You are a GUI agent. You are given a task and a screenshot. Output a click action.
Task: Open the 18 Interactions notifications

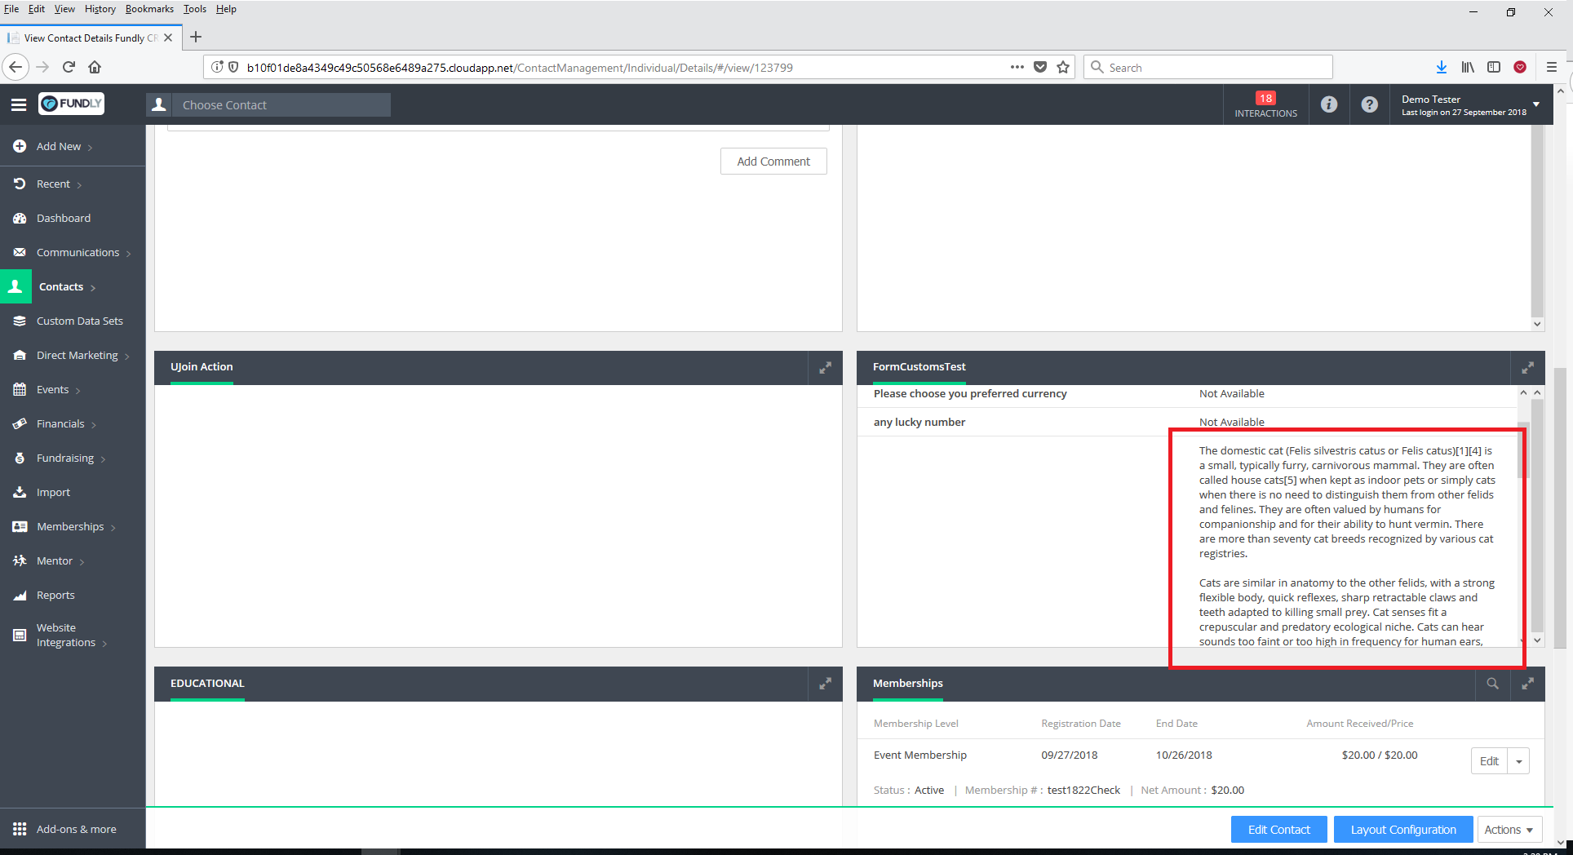click(x=1265, y=105)
